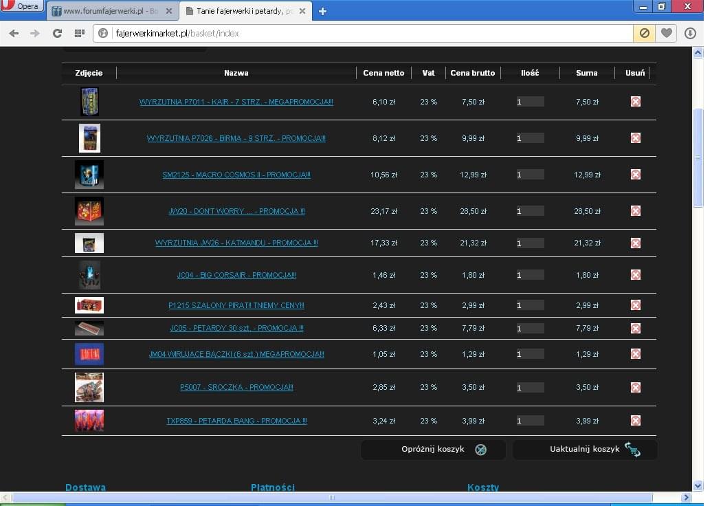The height and width of the screenshot is (506, 723).
Task: Open SM2125 MACRO COSMOS II link
Action: tap(236, 175)
